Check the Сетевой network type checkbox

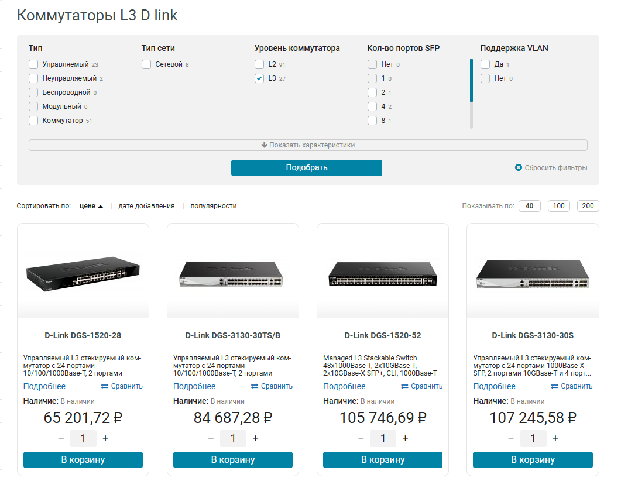click(x=146, y=64)
